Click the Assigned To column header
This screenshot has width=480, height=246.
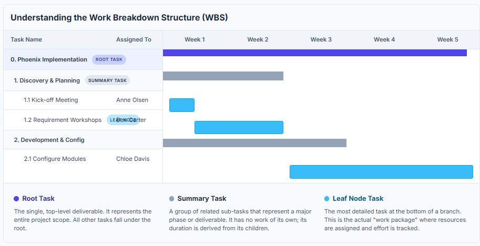(x=134, y=39)
